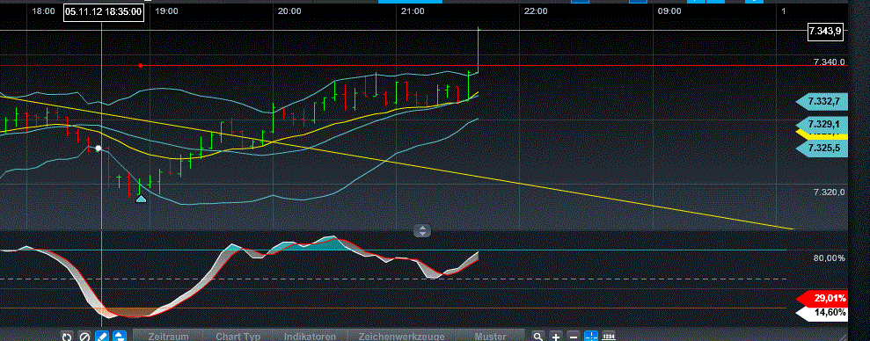Viewport: 870px width, 341px height.
Task: Click the 20:00 time axis label
Action: coord(289,11)
